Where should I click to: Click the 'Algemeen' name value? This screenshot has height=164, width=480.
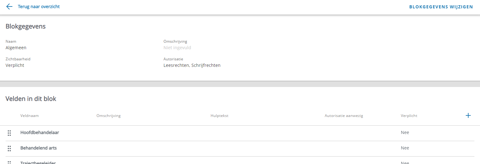[16, 48]
